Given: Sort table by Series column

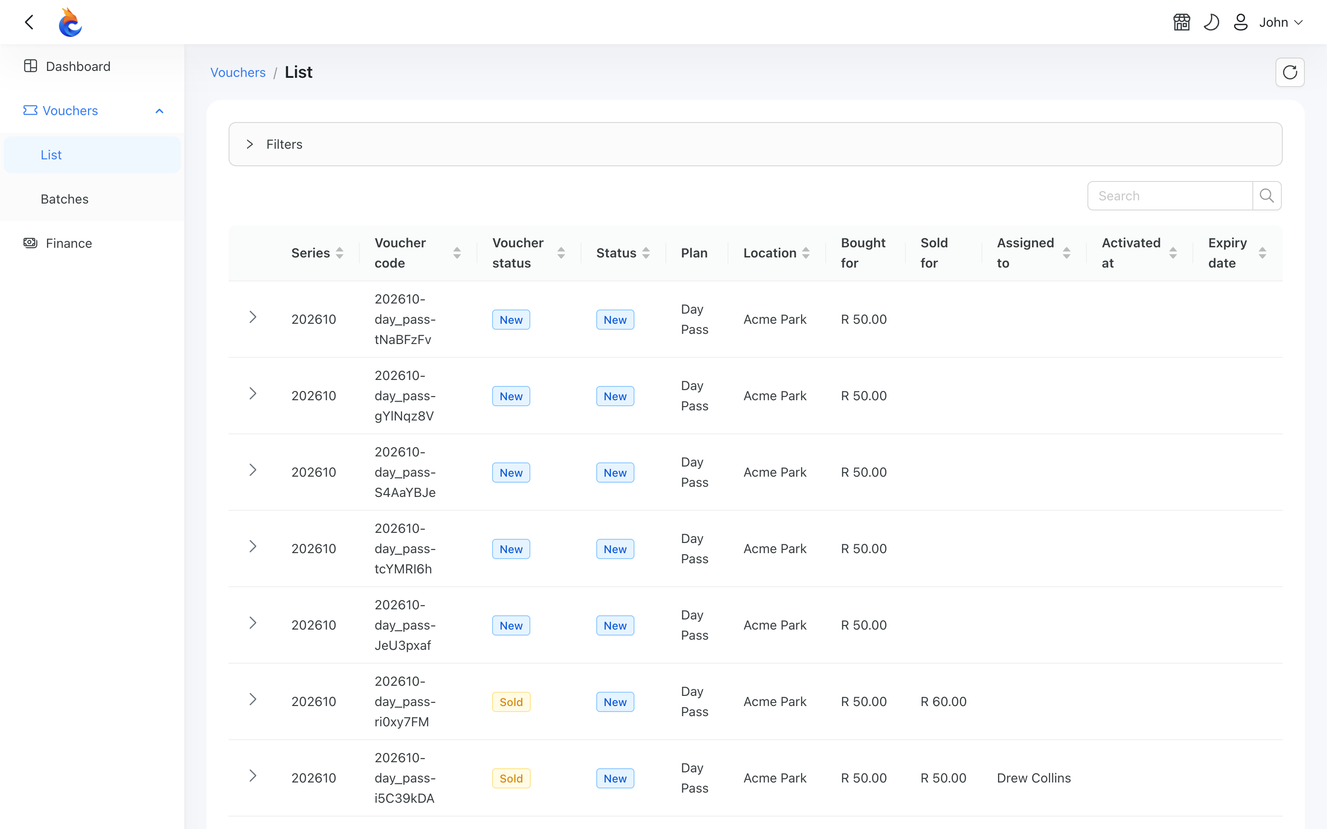Looking at the screenshot, I should (x=317, y=253).
